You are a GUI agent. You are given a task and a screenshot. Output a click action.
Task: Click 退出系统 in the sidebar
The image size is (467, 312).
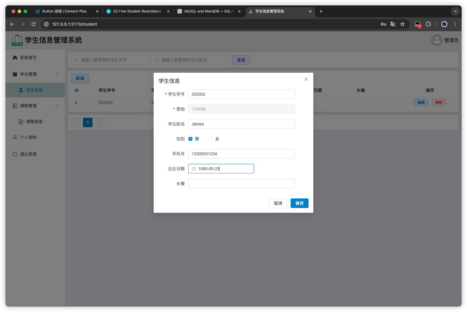click(35, 154)
